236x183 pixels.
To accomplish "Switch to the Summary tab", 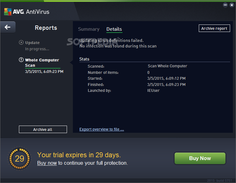I will [89, 29].
